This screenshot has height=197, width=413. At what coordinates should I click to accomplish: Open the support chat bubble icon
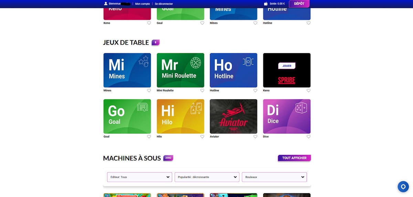tap(403, 187)
